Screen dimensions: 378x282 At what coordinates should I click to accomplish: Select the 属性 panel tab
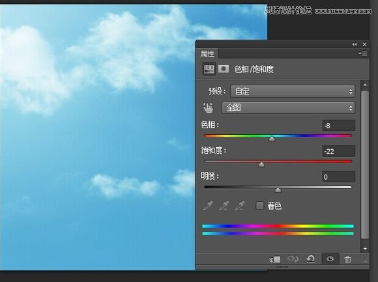coord(207,53)
